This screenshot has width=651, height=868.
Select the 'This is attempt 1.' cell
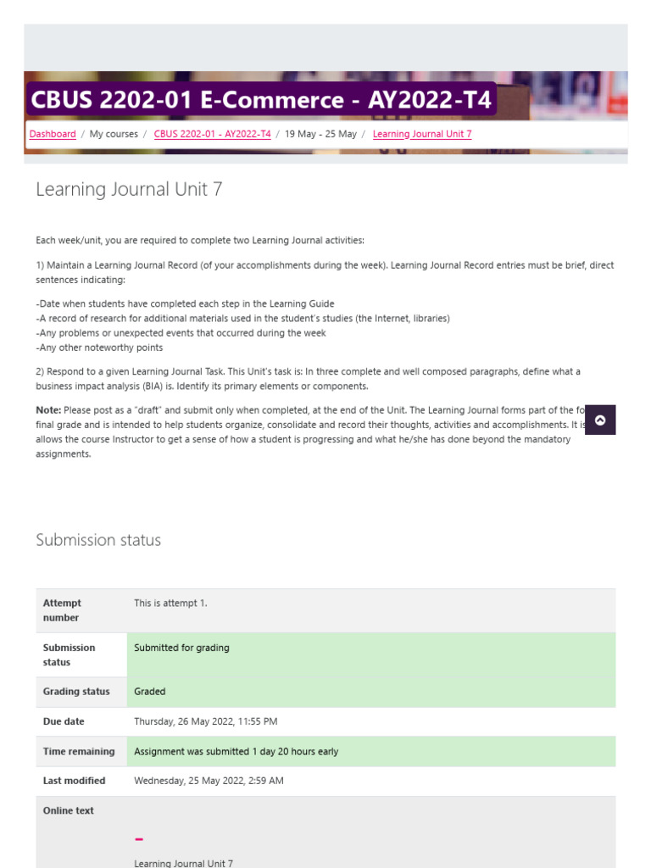170,604
